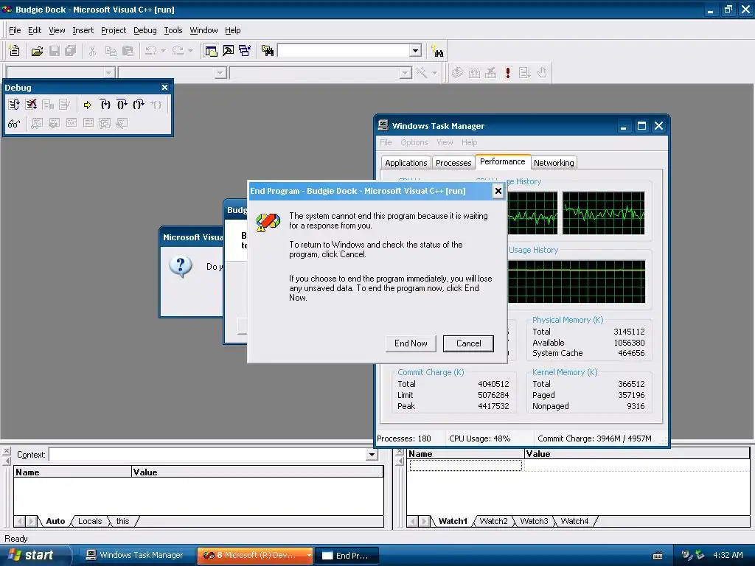Image resolution: width=755 pixels, height=566 pixels.
Task: Open the WizardBar class combo dropdown
Action: point(109,73)
